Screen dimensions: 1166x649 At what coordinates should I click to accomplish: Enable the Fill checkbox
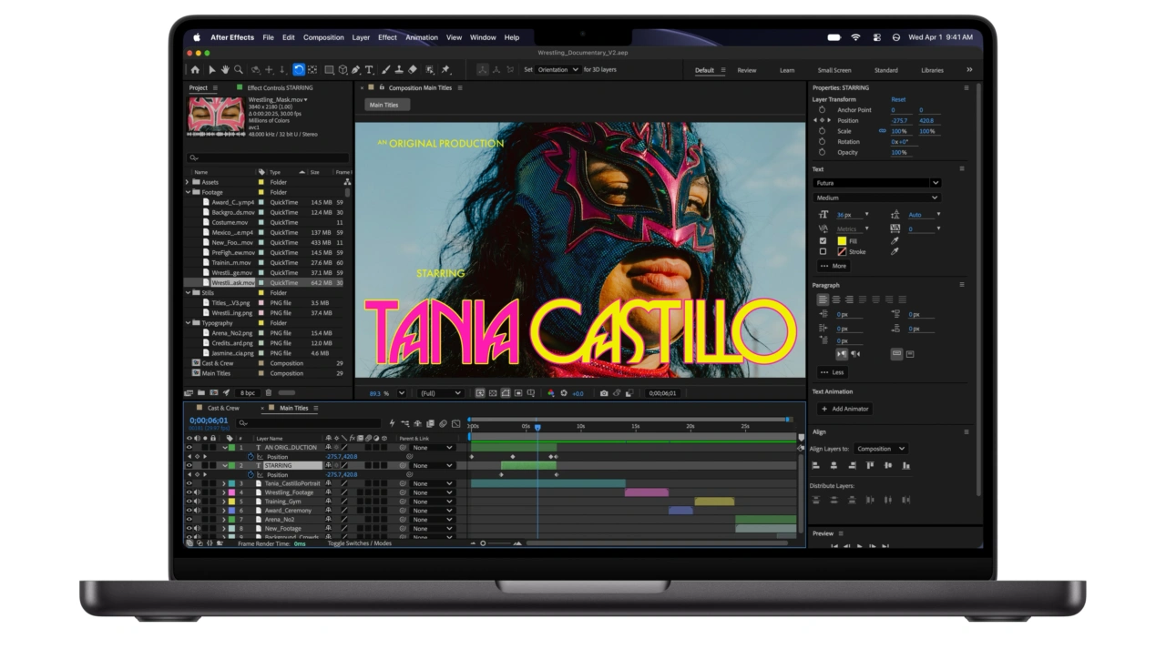click(x=823, y=241)
